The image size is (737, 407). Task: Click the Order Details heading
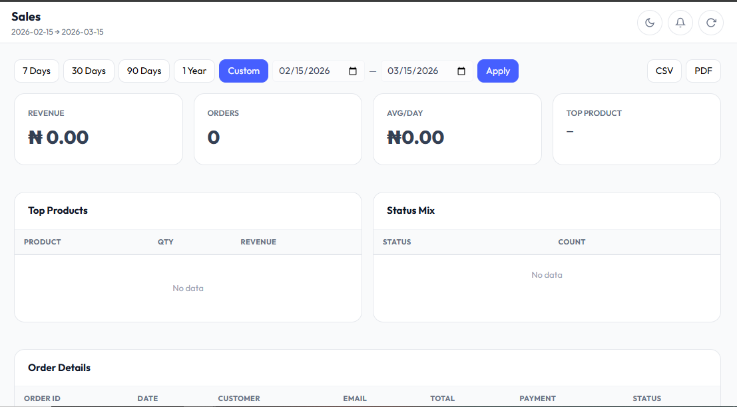tap(59, 368)
